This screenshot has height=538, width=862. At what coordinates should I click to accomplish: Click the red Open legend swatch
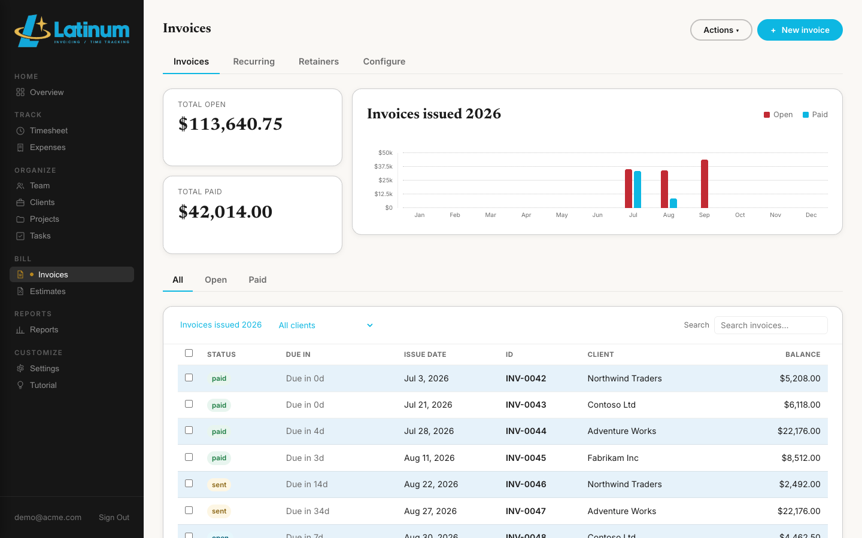[767, 115]
